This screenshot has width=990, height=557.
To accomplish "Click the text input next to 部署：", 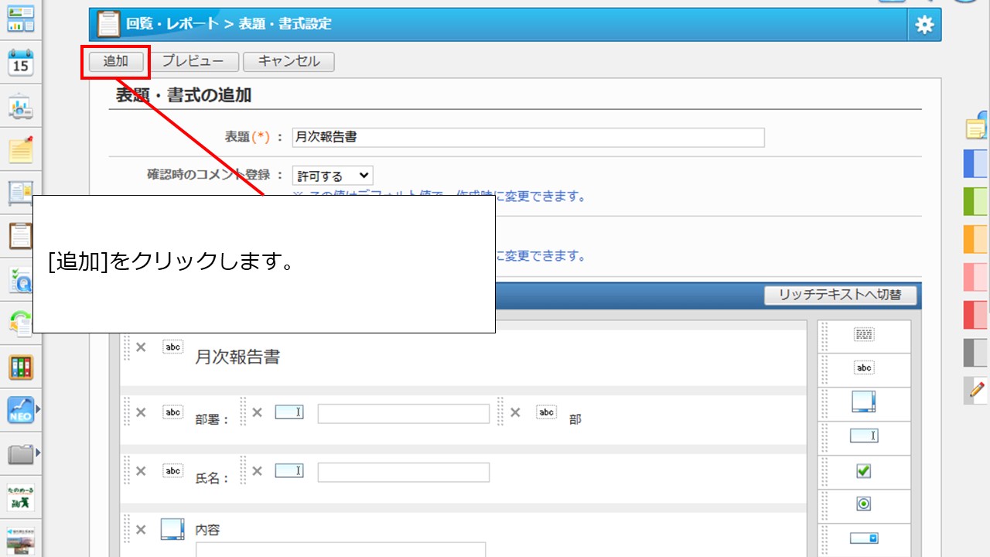I will [x=404, y=414].
